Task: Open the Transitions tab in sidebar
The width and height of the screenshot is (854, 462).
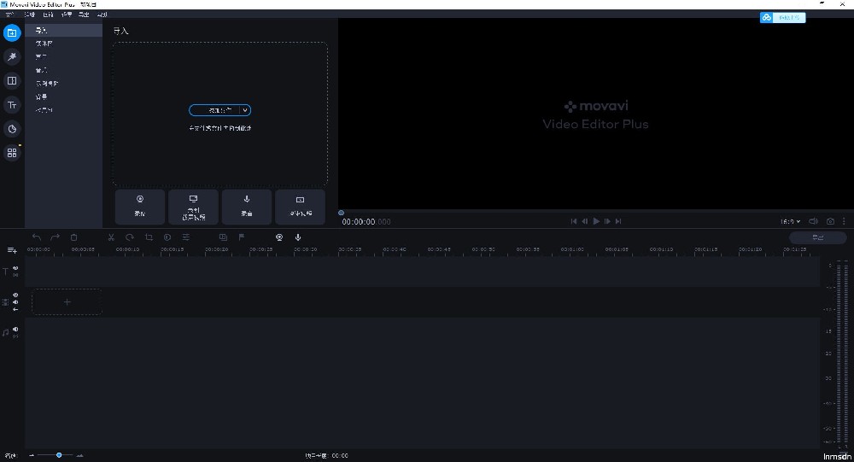Action: click(x=12, y=80)
